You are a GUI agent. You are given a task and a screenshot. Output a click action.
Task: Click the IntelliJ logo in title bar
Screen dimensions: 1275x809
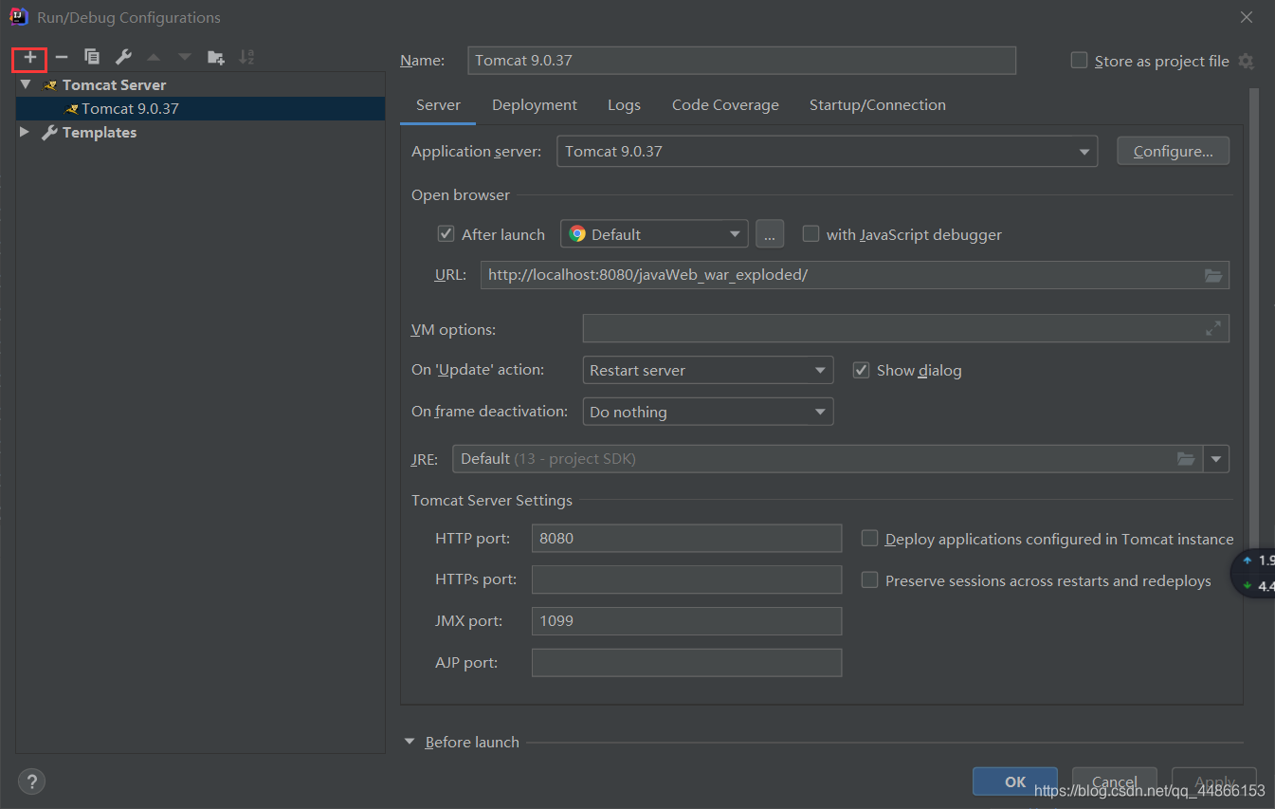(18, 16)
